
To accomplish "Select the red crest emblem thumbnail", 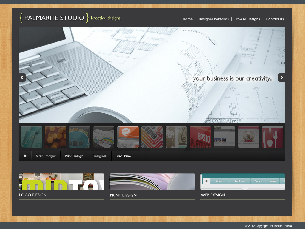I will [248, 137].
